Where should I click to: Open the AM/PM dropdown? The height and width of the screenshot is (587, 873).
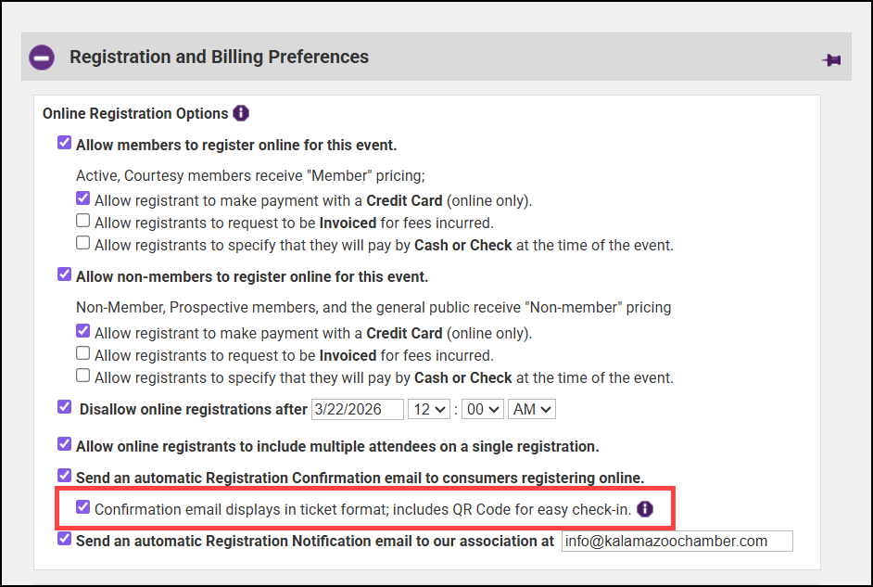click(532, 409)
